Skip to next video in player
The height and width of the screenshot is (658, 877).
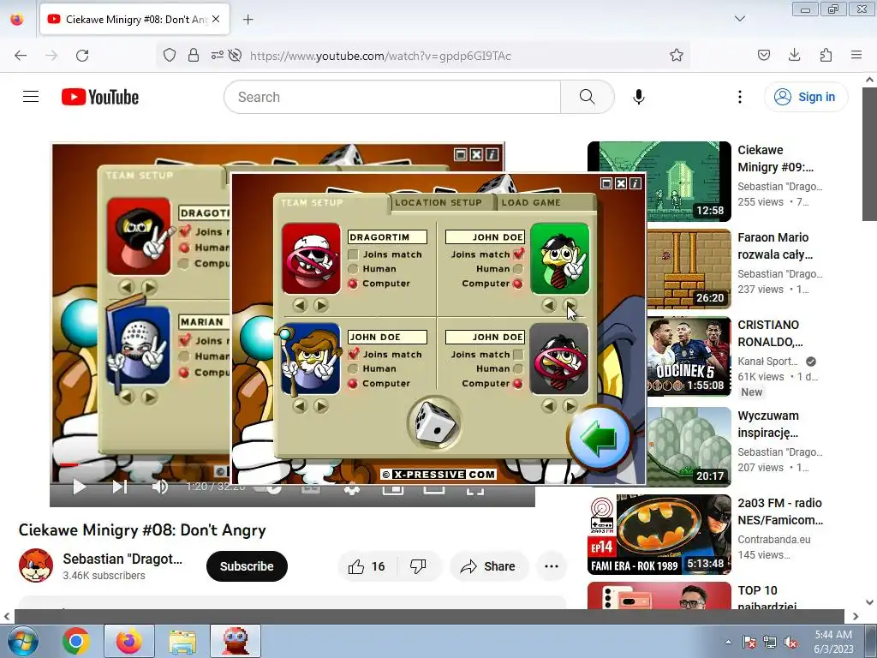[x=120, y=487]
